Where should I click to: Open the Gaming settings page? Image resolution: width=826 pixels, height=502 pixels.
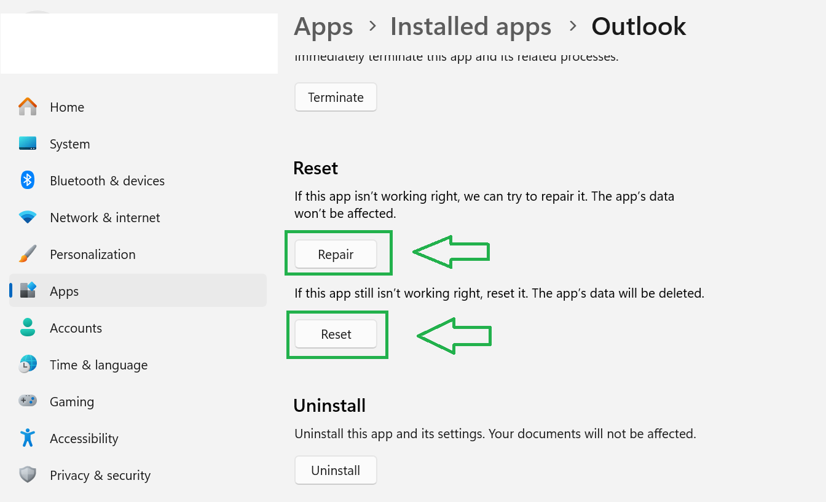[72, 402]
